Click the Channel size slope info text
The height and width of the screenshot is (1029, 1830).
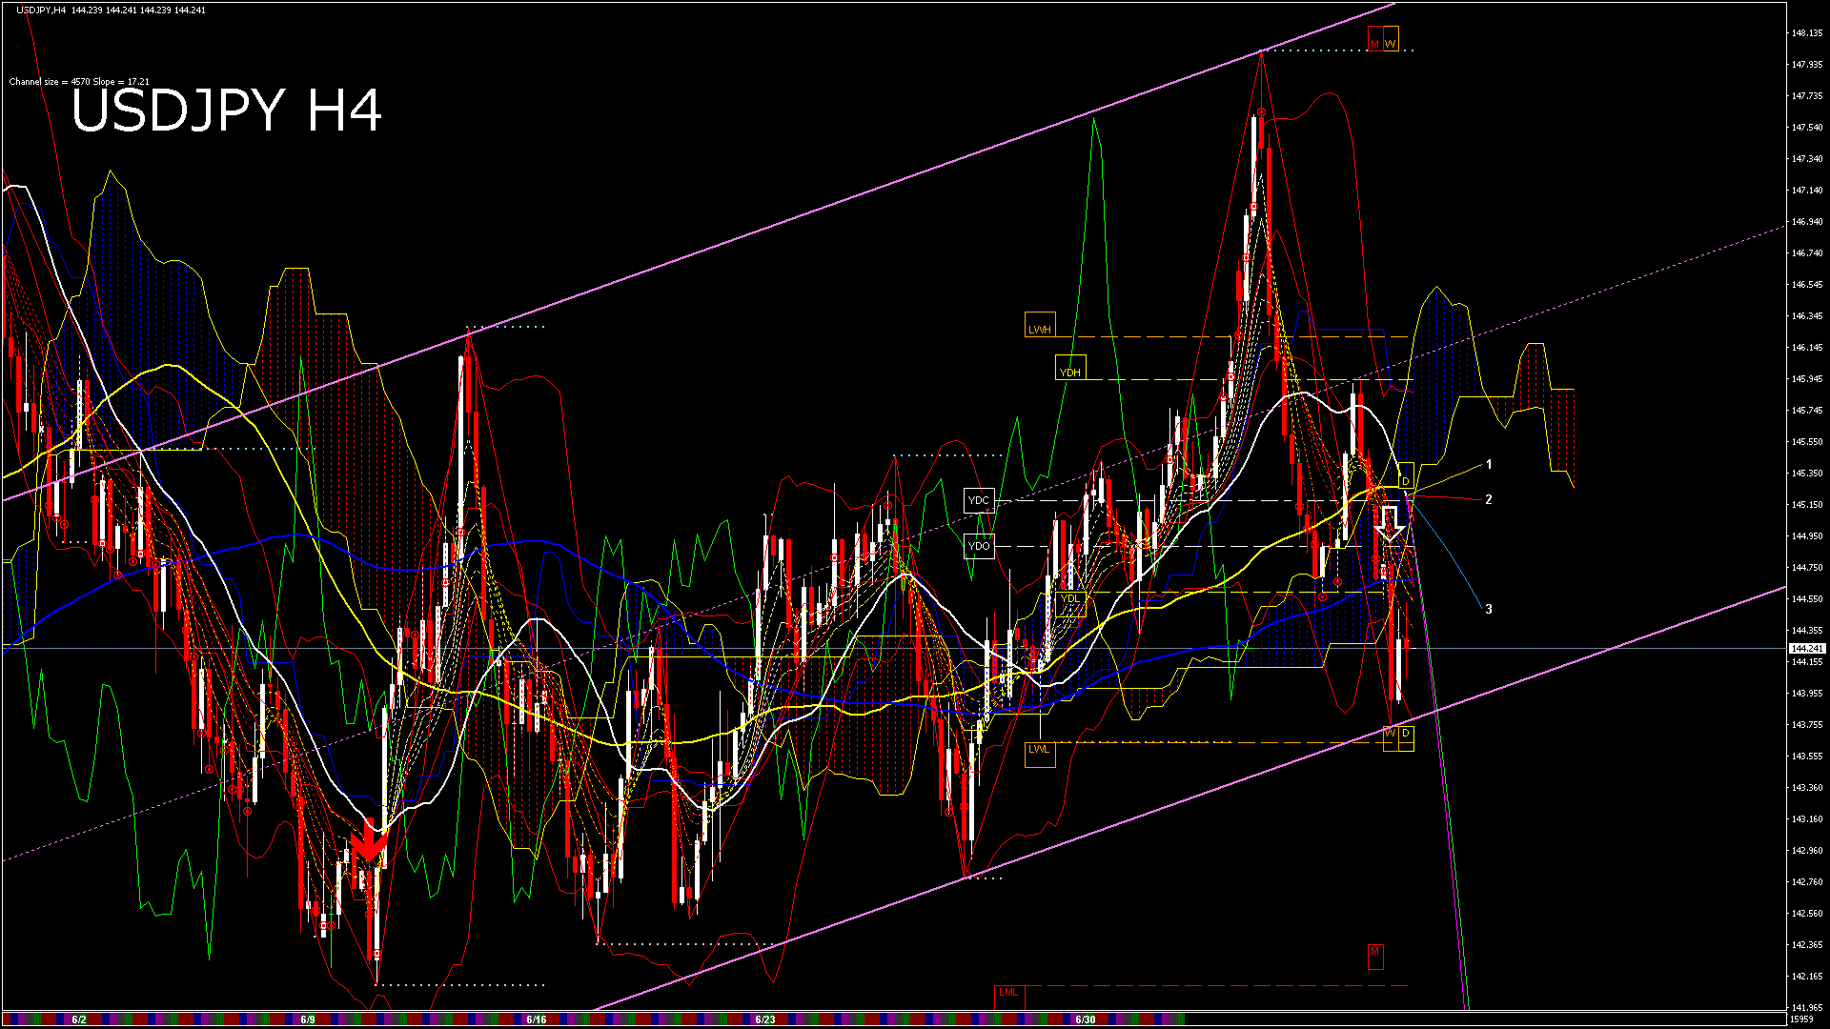[x=79, y=82]
